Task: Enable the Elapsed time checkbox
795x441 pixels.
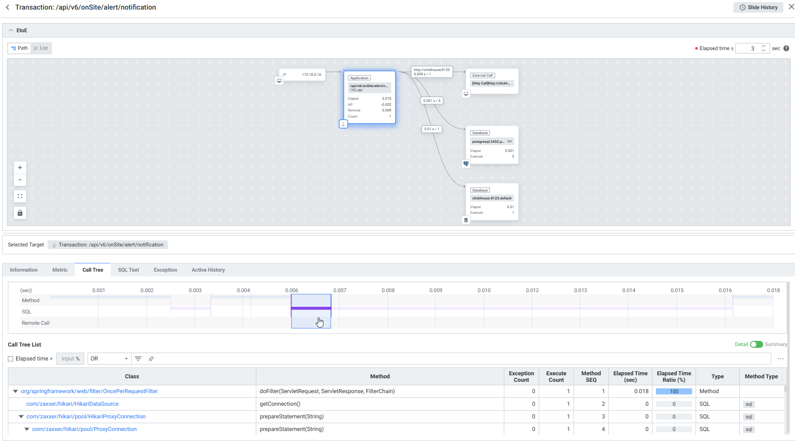Action: pos(11,359)
